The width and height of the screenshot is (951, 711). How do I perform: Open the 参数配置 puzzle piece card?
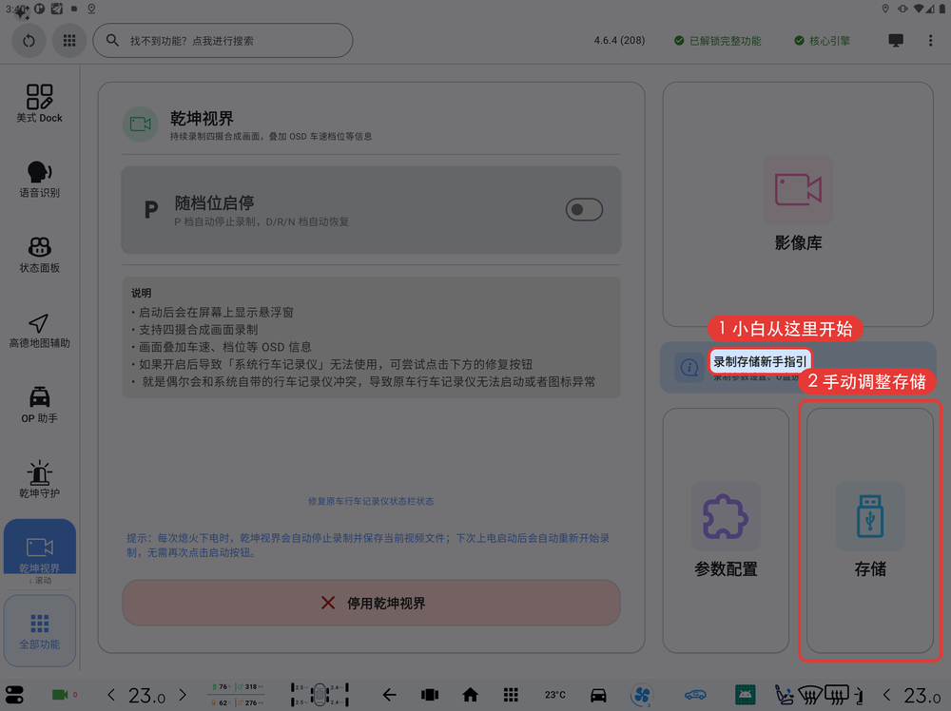coord(726,530)
